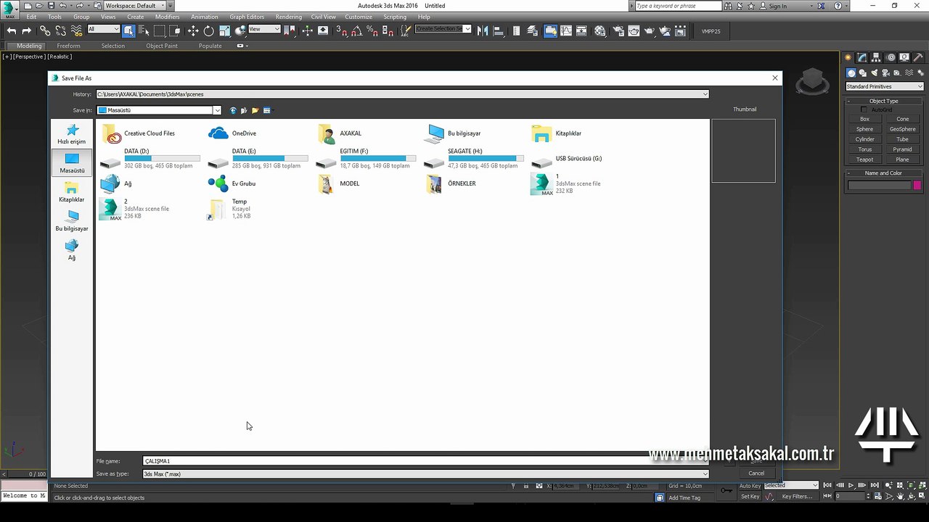This screenshot has height=522, width=929.
Task: Toggle the Auto Key button
Action: click(750, 486)
